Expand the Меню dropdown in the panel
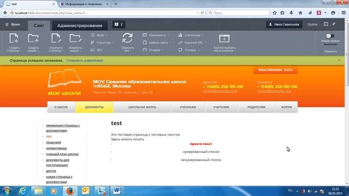This screenshot has width=349, height=196. 99,35
